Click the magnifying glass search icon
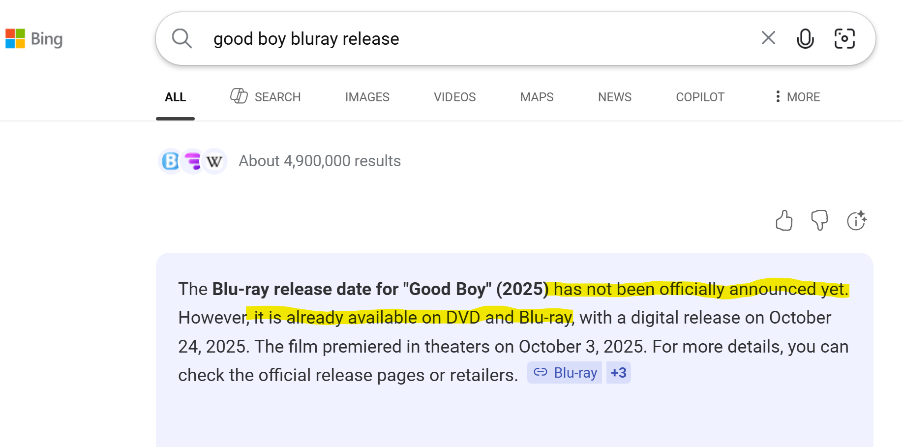The image size is (903, 447). tap(181, 38)
